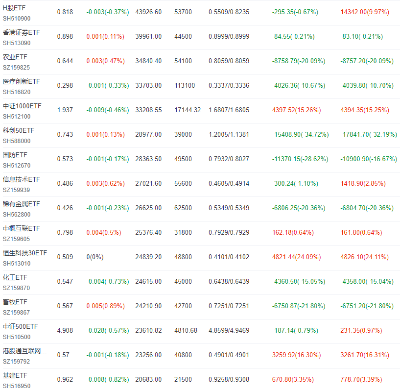Open the 中证500ETF fund name
Screen dimensions: 400x392
20,327
